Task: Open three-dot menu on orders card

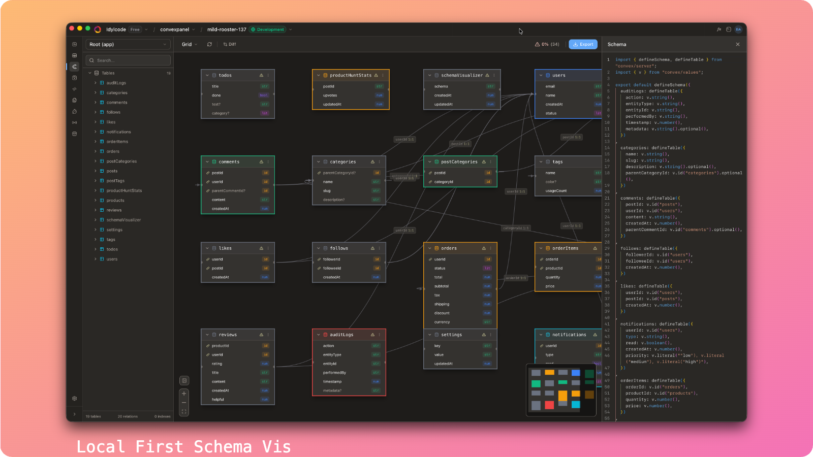Action: pyautogui.click(x=491, y=248)
